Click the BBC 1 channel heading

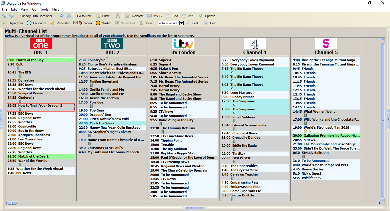click(x=41, y=52)
